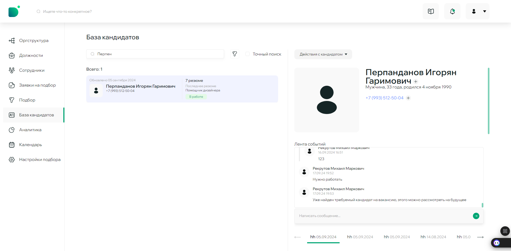
Task: Click phone link +7 (993) 512-50-04 in profile
Action: [384, 98]
